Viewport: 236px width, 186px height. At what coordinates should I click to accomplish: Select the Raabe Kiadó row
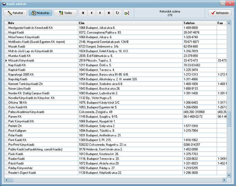[x=116, y=159]
